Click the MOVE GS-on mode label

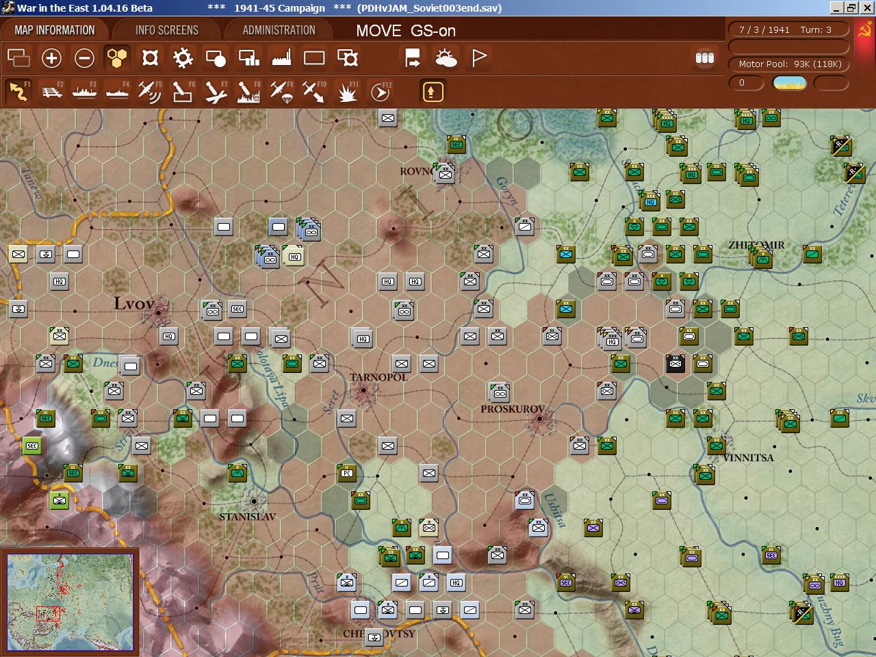click(x=406, y=31)
